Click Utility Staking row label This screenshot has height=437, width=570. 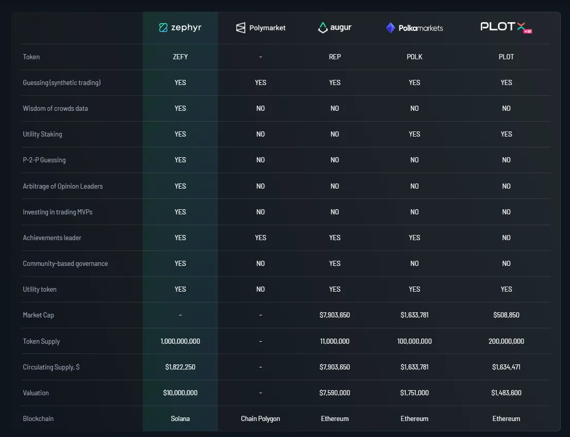(43, 134)
